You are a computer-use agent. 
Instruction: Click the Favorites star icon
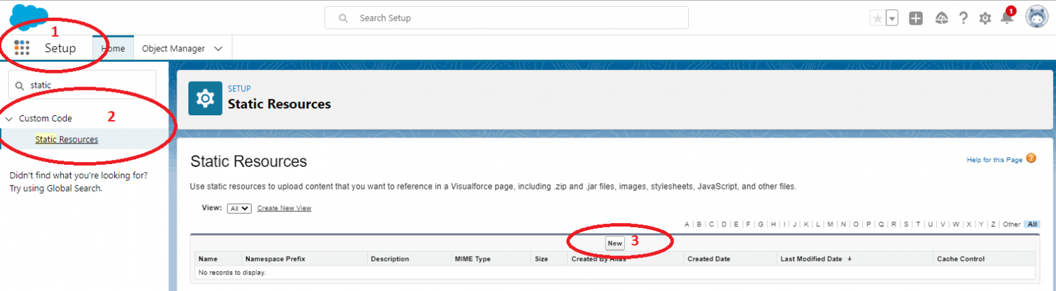877,19
